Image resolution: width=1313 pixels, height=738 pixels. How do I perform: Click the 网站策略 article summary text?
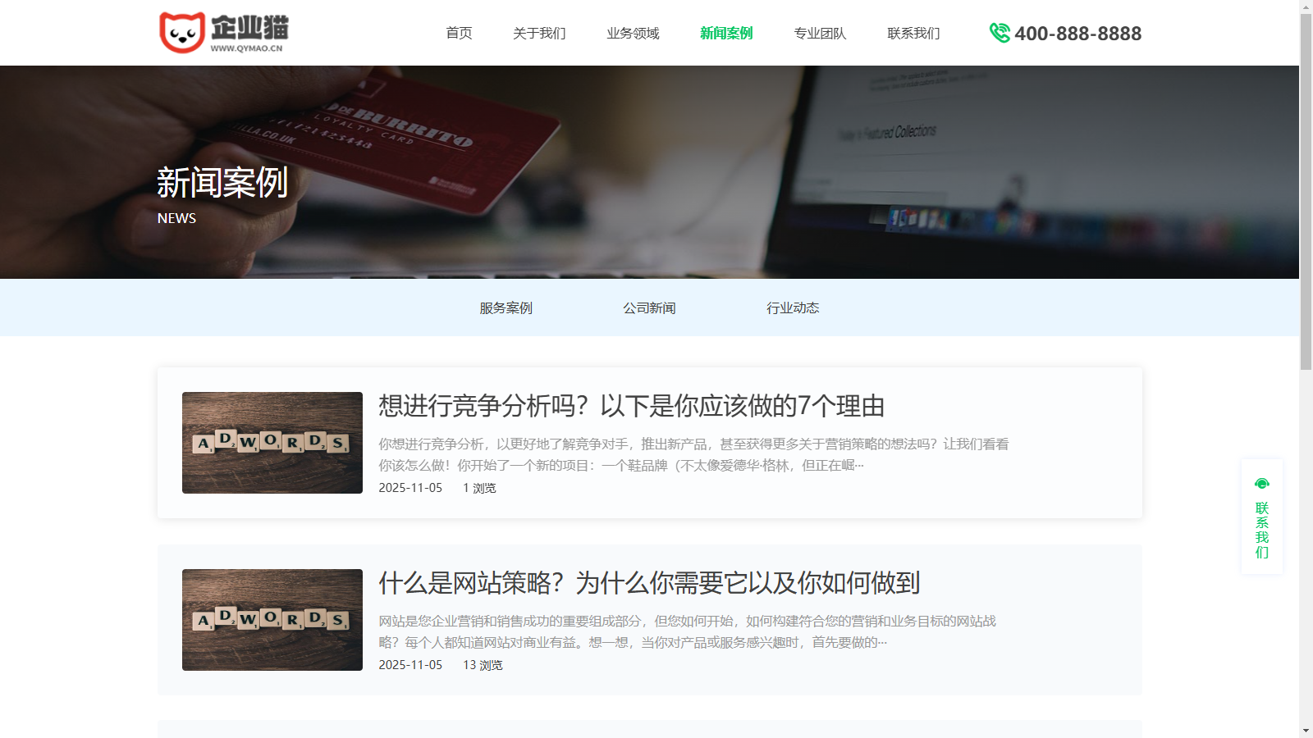(x=688, y=631)
